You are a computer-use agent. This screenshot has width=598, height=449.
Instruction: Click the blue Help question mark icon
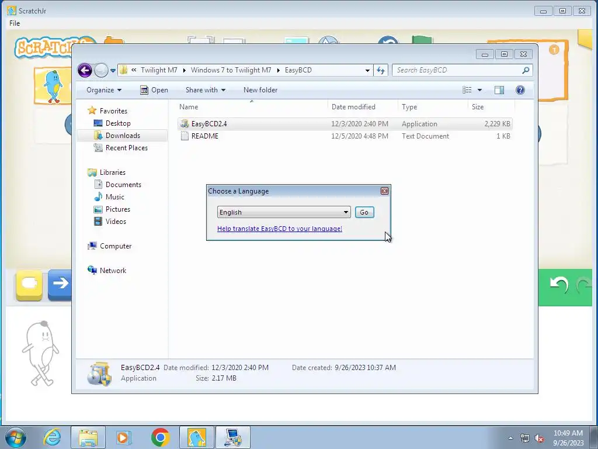pyautogui.click(x=520, y=90)
